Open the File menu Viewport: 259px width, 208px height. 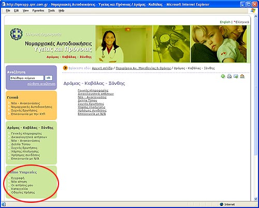pos(8,11)
